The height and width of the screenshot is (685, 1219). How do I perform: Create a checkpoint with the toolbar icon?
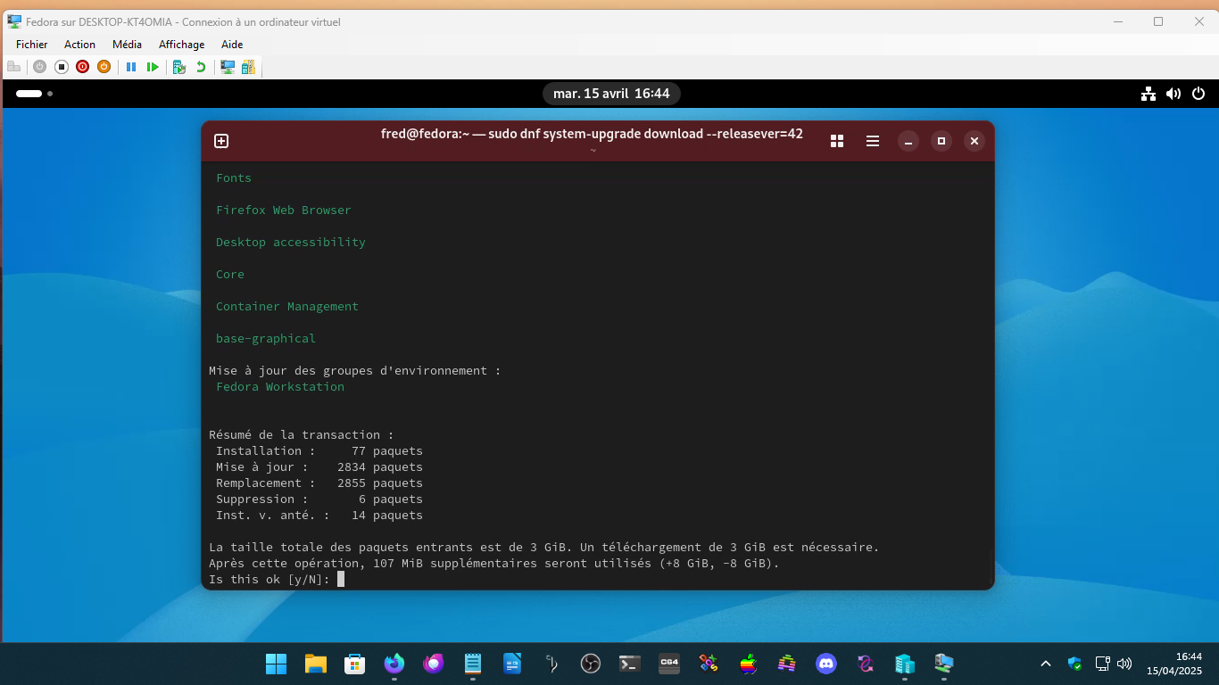[179, 67]
